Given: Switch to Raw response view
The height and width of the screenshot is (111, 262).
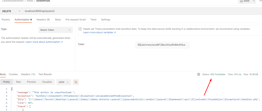Looking at the screenshot, I should [18, 82].
